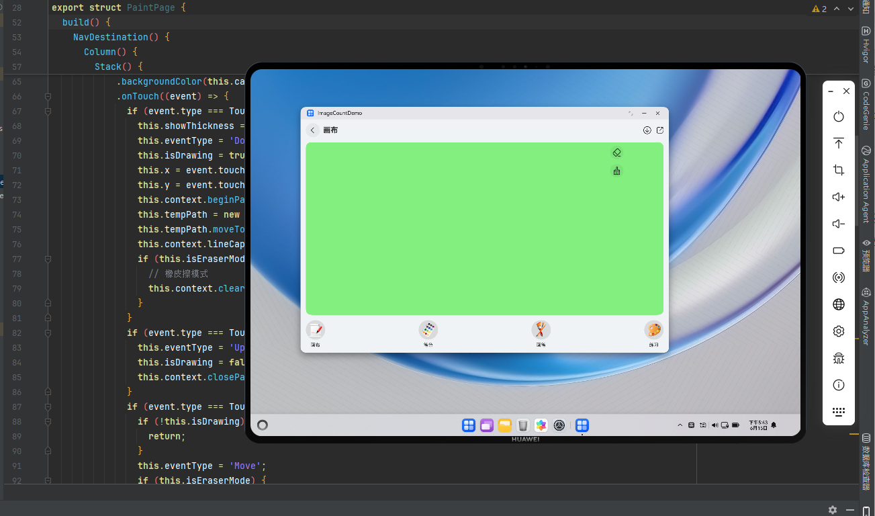This screenshot has height=516, width=875.
Task: Click the arrow-to-top emulator button
Action: pyautogui.click(x=839, y=143)
